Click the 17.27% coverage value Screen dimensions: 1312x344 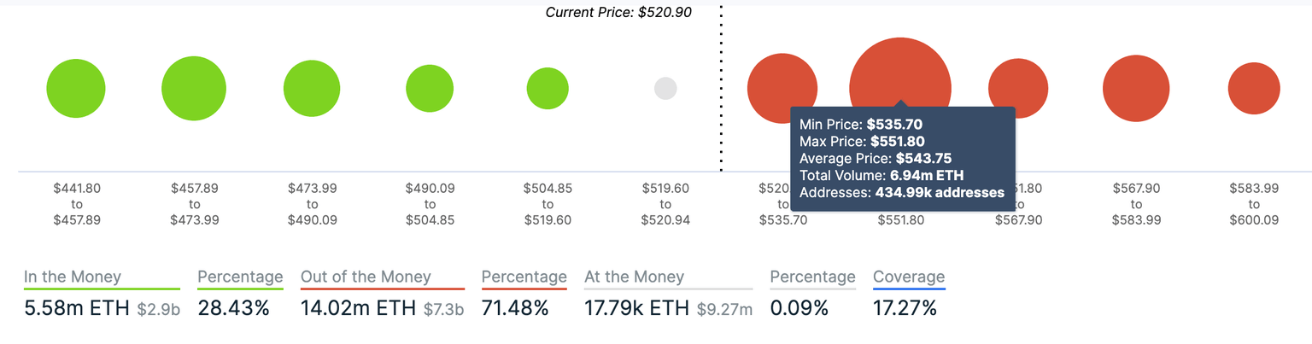(x=905, y=308)
